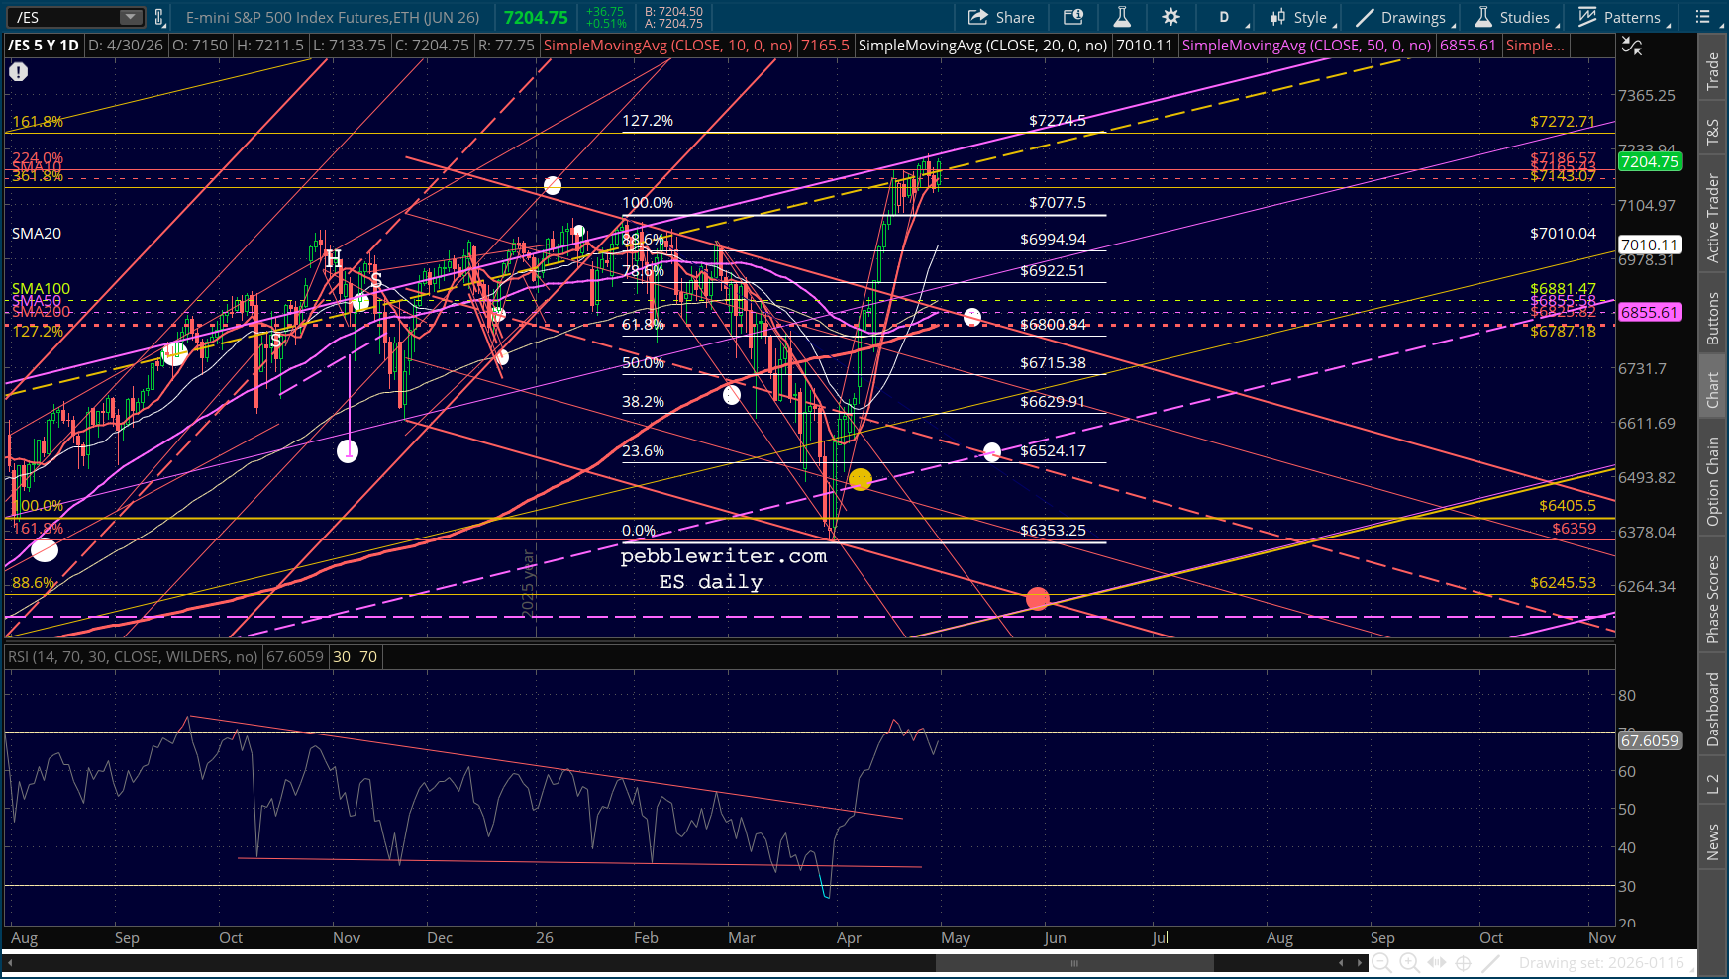The height and width of the screenshot is (979, 1729).
Task: Open the Drawings menu
Action: pyautogui.click(x=1404, y=17)
